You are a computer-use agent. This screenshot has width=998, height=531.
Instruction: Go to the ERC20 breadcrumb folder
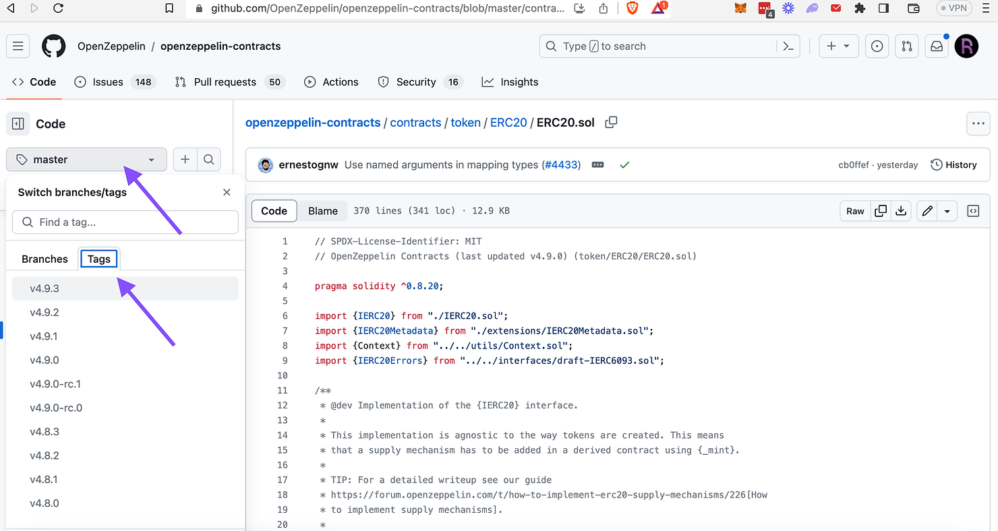pyautogui.click(x=508, y=123)
